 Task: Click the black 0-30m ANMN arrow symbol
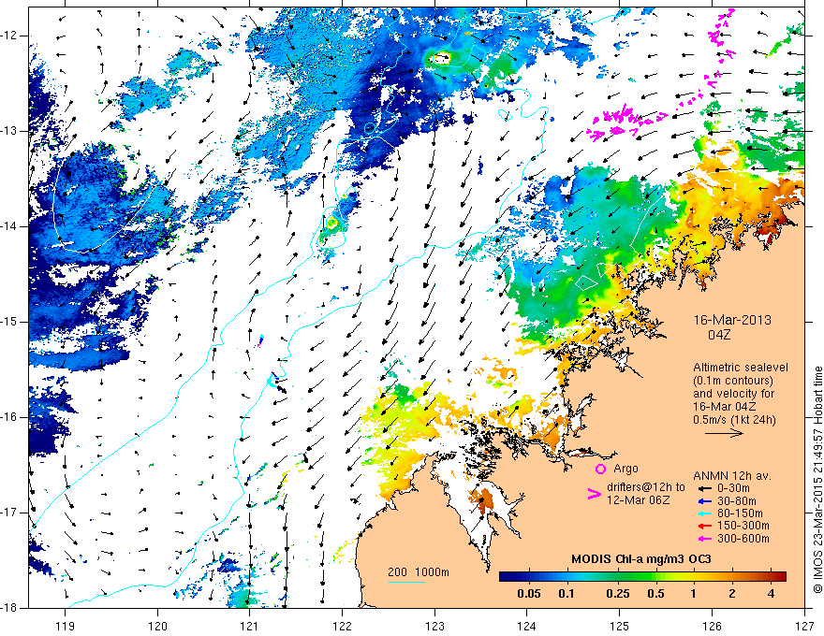[704, 488]
